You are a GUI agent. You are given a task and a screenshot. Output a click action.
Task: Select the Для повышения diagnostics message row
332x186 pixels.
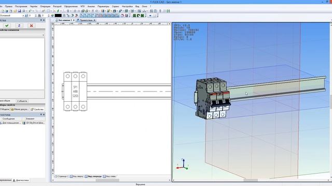[x=10, y=123]
